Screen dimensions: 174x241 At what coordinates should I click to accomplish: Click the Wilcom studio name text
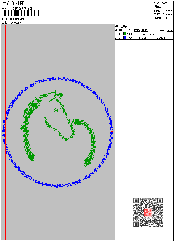tap(17, 8)
